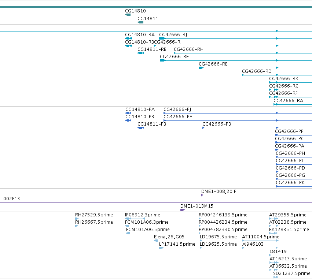This screenshot has height=279, width=312.
Task: Select transcript CG42666-RB
Action: coord(213,64)
